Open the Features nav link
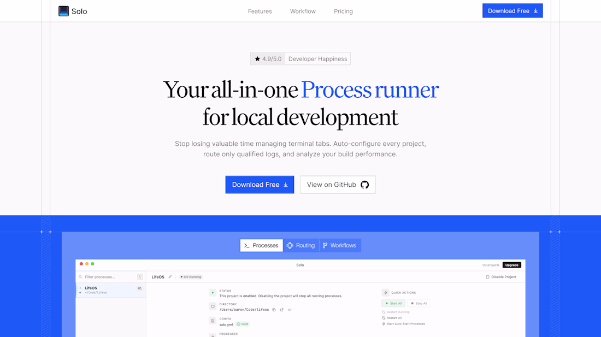This screenshot has height=337, width=601. click(x=260, y=11)
